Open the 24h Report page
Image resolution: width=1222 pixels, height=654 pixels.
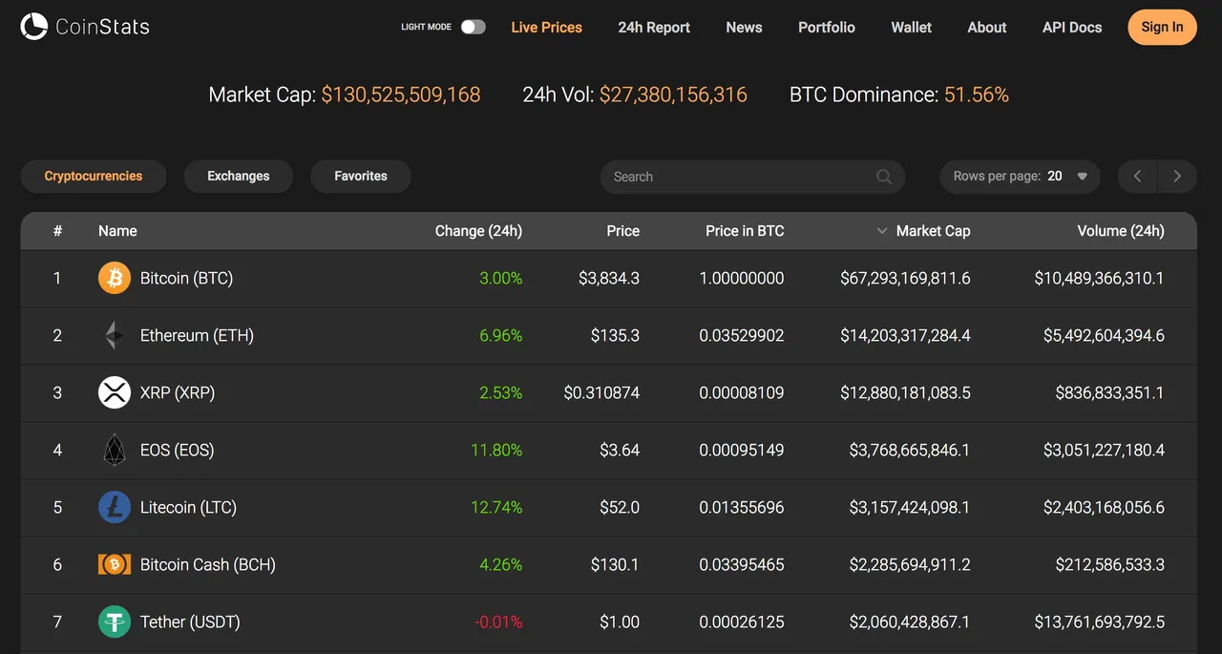coord(654,28)
